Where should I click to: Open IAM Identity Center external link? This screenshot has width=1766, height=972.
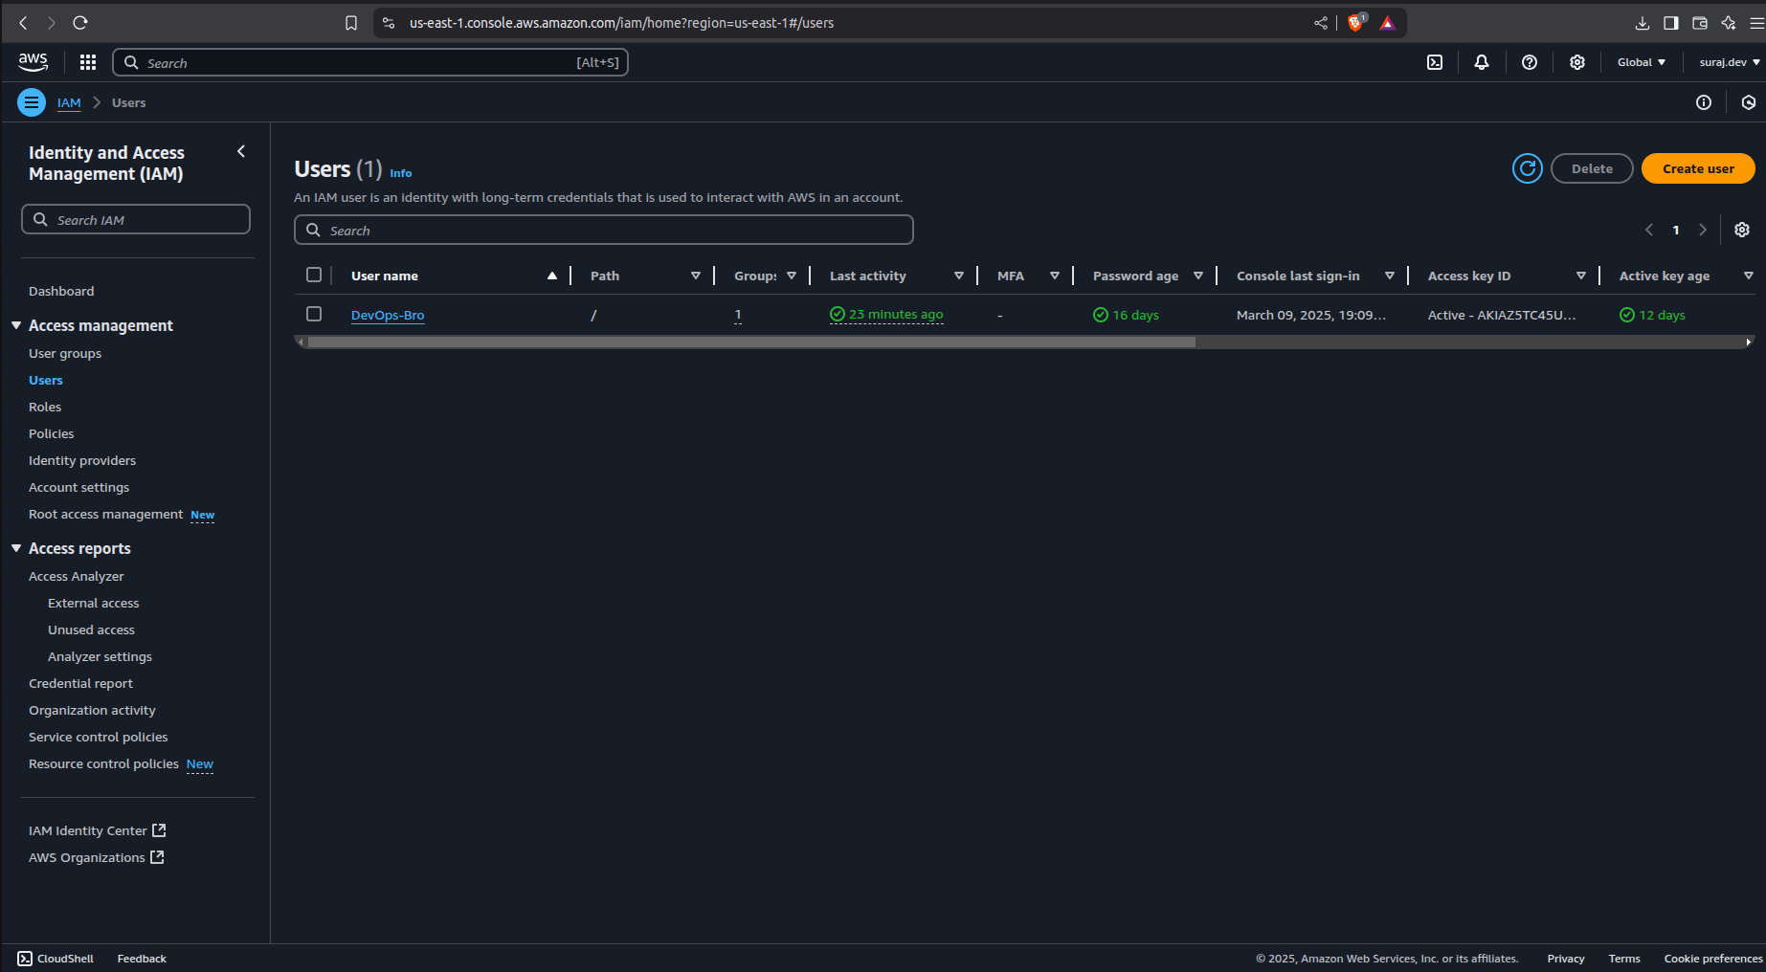click(98, 830)
